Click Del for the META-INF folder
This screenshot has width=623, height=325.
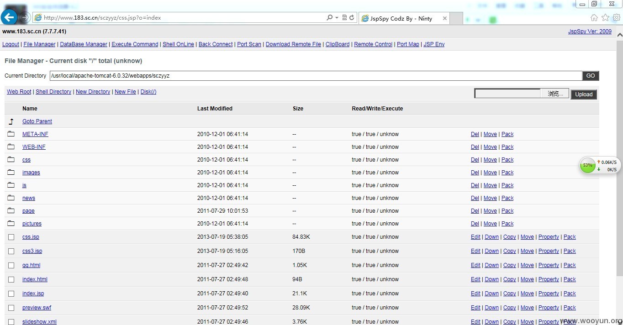(475, 134)
